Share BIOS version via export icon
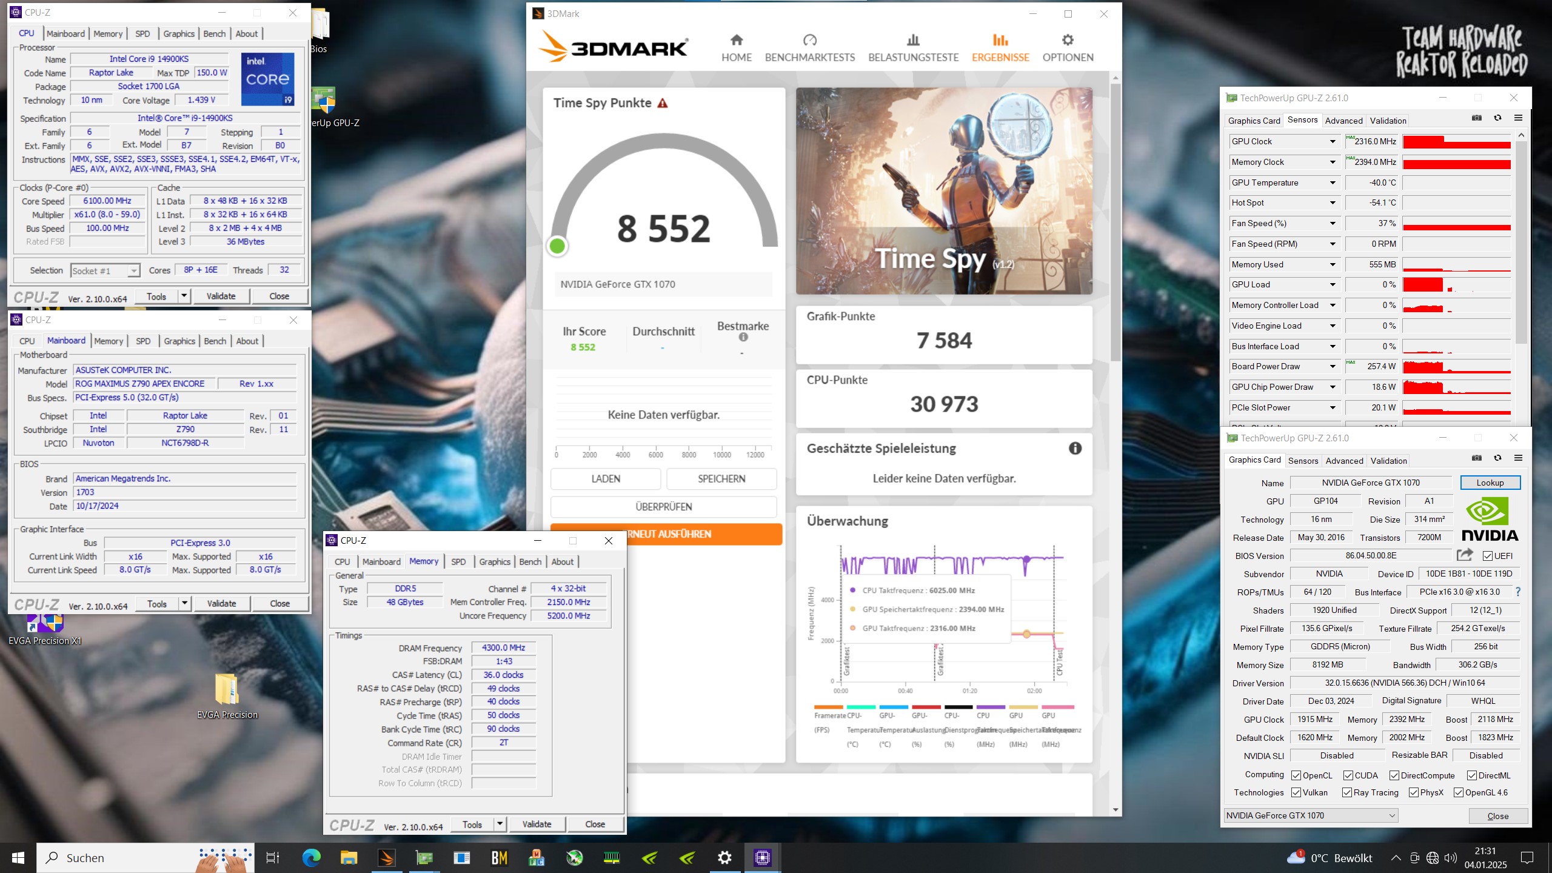This screenshot has height=873, width=1552. (1465, 555)
